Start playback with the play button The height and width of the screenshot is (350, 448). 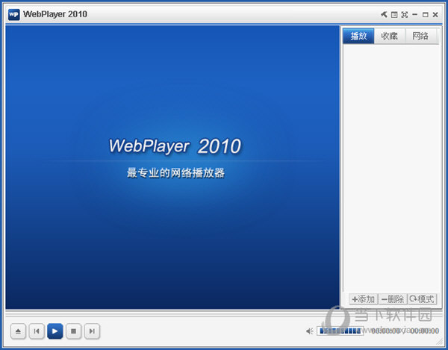click(55, 331)
